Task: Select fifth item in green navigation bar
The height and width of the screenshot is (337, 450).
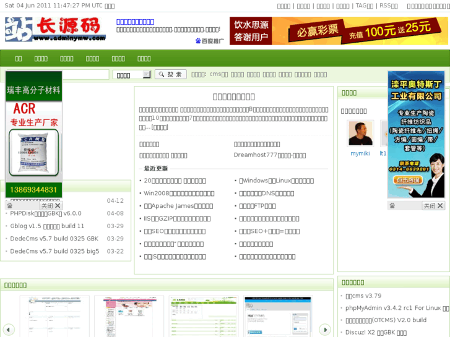Action: 118,59
